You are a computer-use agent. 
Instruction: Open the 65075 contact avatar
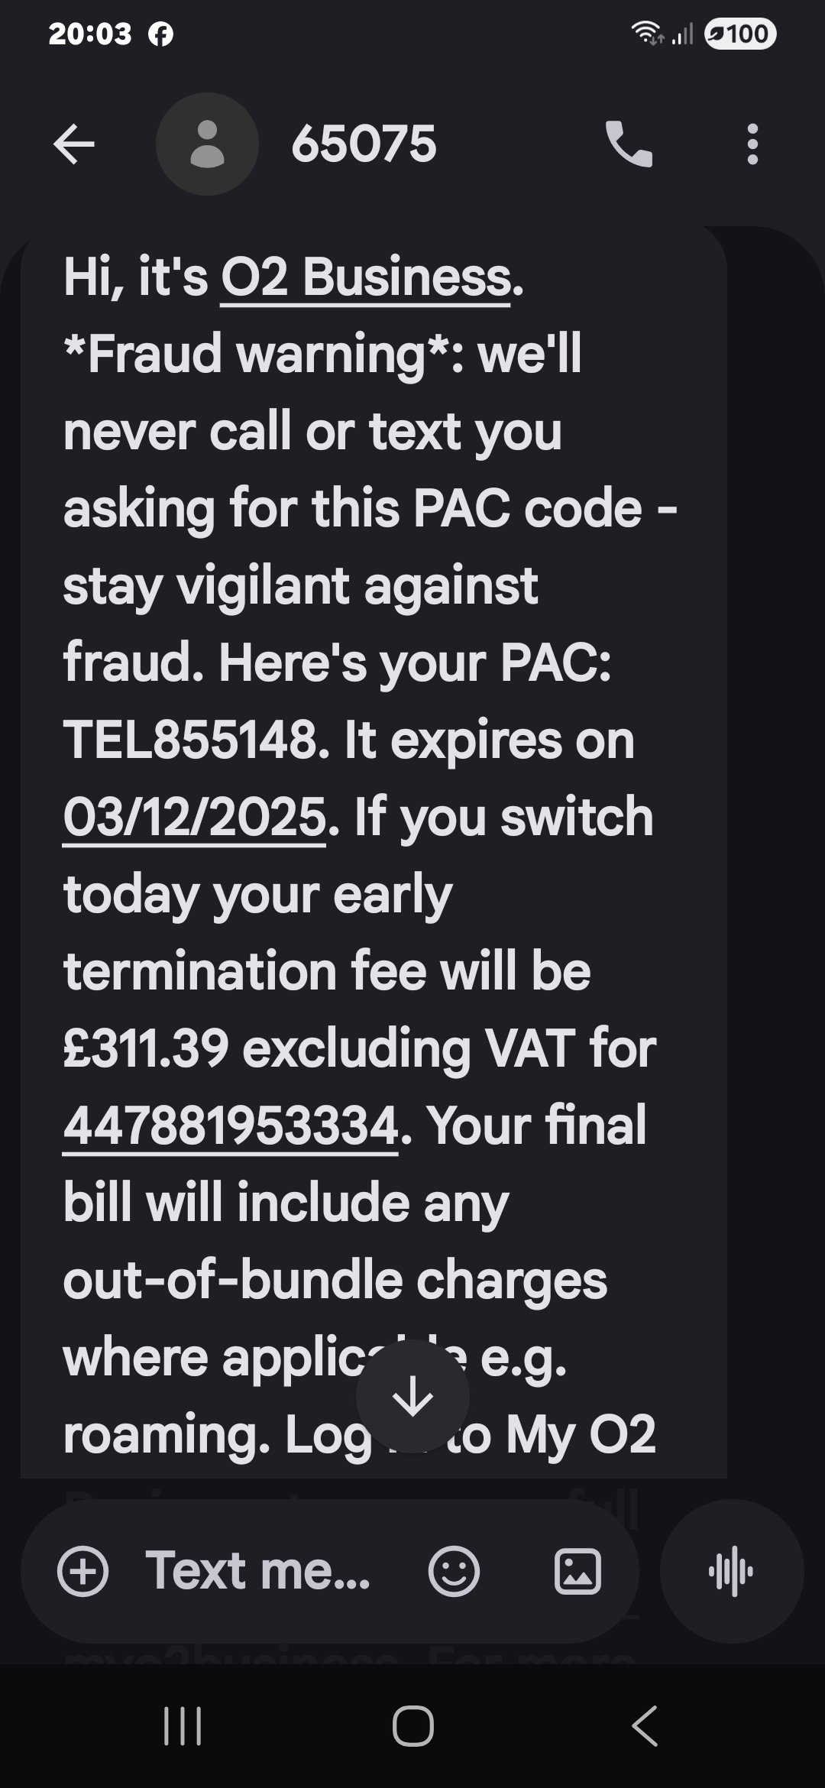coord(207,144)
